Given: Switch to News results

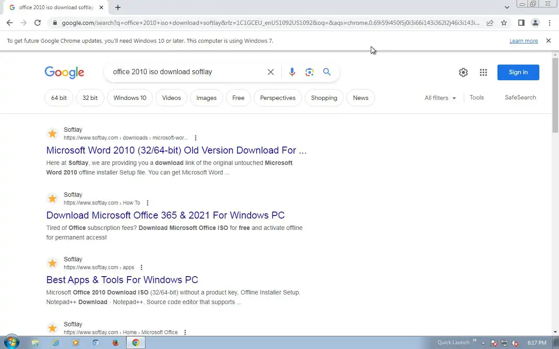Looking at the screenshot, I should click(361, 98).
